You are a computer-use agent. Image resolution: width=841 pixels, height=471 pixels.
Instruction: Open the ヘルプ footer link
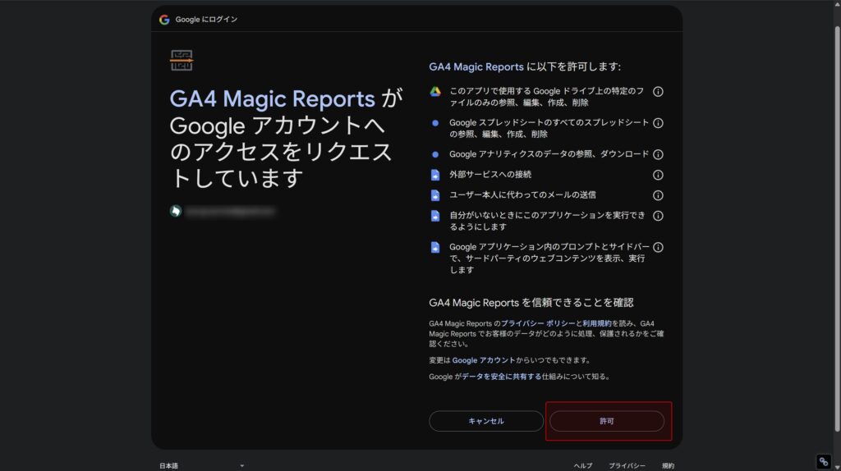pos(582,465)
